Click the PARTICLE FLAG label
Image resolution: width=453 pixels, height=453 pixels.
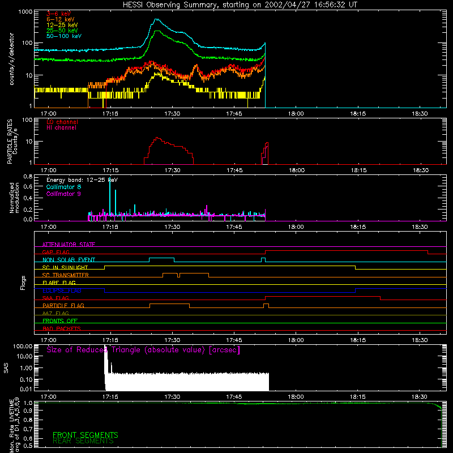pos(63,305)
